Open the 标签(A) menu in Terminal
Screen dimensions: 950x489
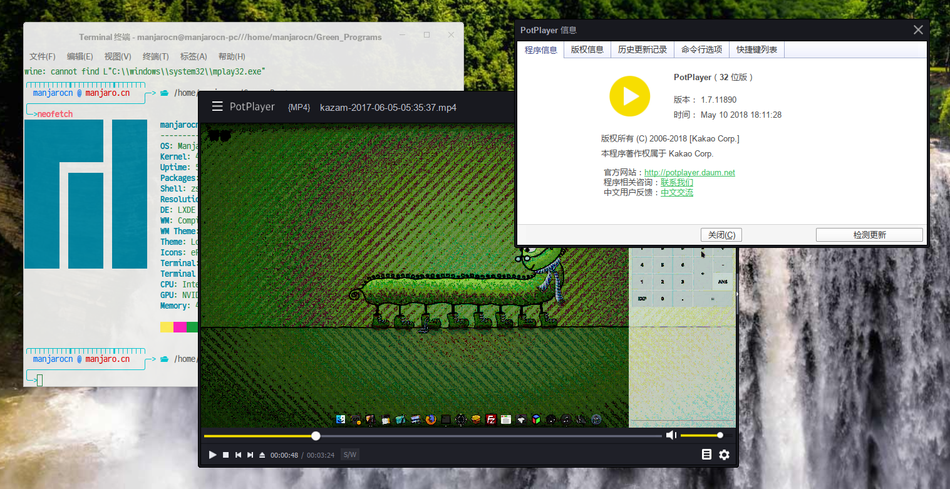[194, 56]
